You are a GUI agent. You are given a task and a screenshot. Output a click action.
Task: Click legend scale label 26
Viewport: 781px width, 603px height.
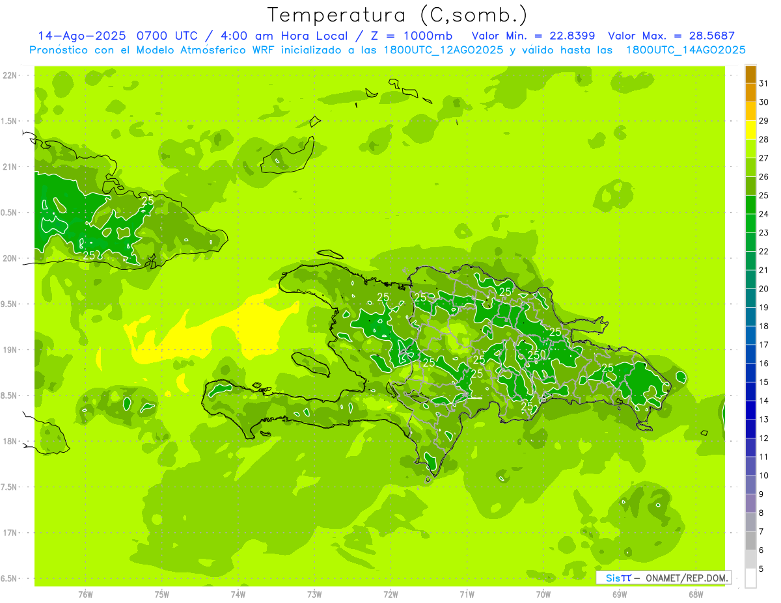764,176
